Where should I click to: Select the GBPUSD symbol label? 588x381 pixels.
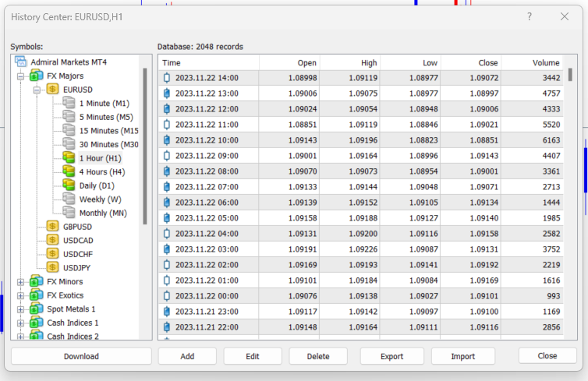(x=77, y=227)
